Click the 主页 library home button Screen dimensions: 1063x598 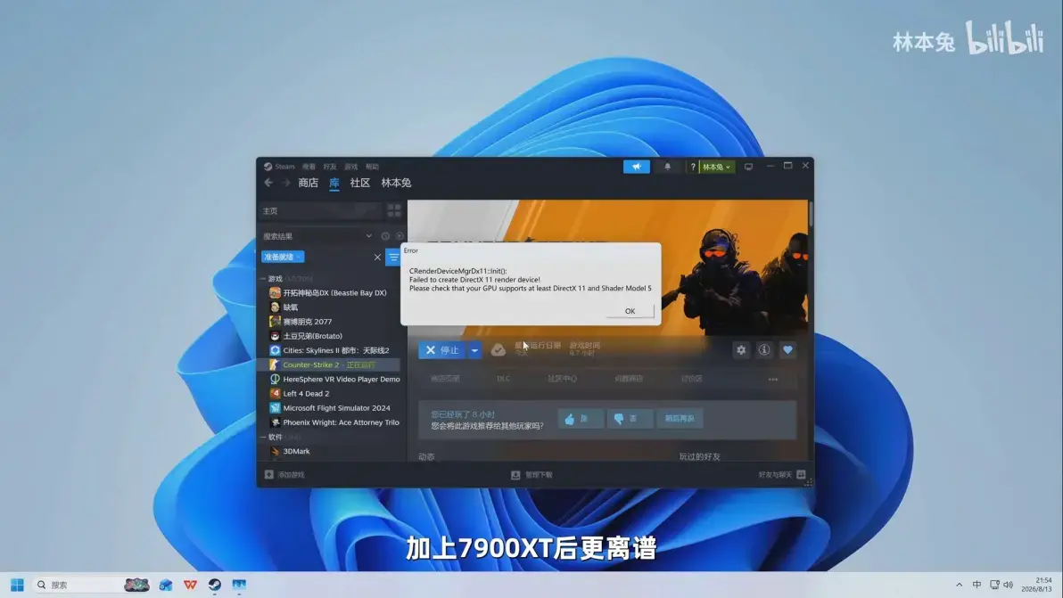pos(320,210)
